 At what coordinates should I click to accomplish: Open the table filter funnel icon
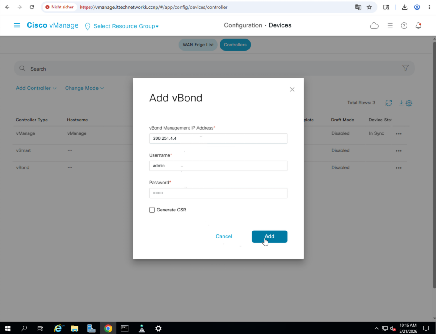coord(405,68)
